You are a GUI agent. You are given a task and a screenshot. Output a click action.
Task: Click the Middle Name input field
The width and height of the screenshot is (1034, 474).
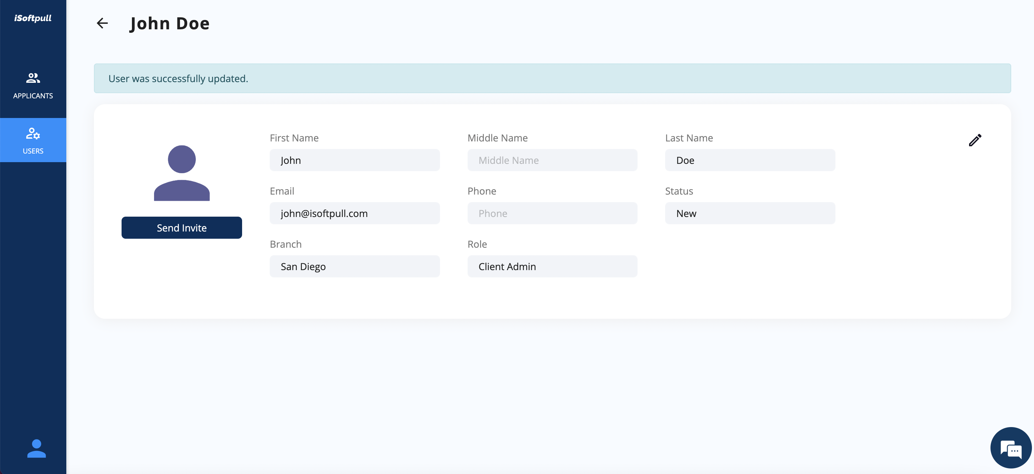(x=552, y=160)
